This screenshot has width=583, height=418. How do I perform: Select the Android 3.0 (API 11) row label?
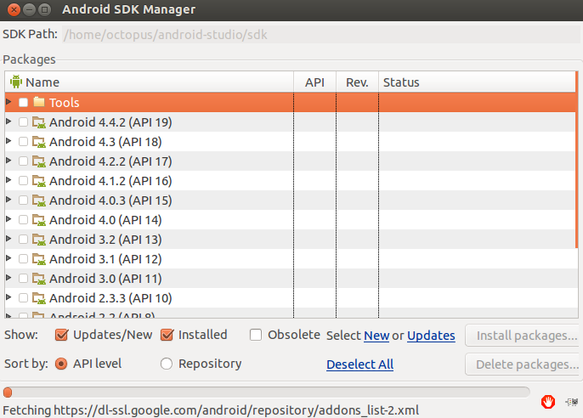click(105, 279)
